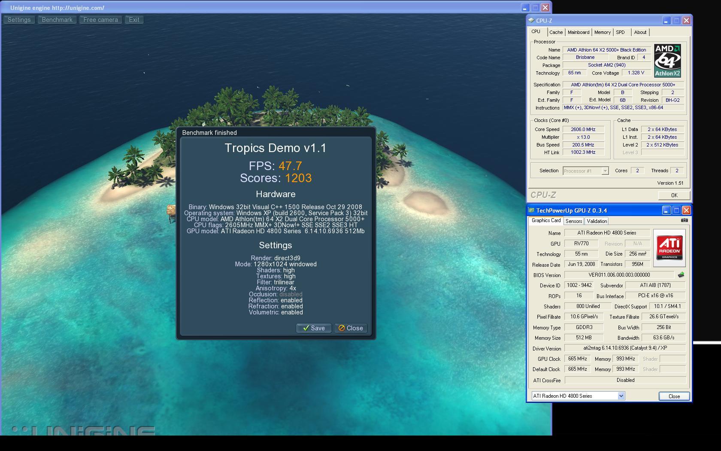This screenshot has height=451, width=721.
Task: Click the Close button in GPU-Z
Action: (674, 396)
